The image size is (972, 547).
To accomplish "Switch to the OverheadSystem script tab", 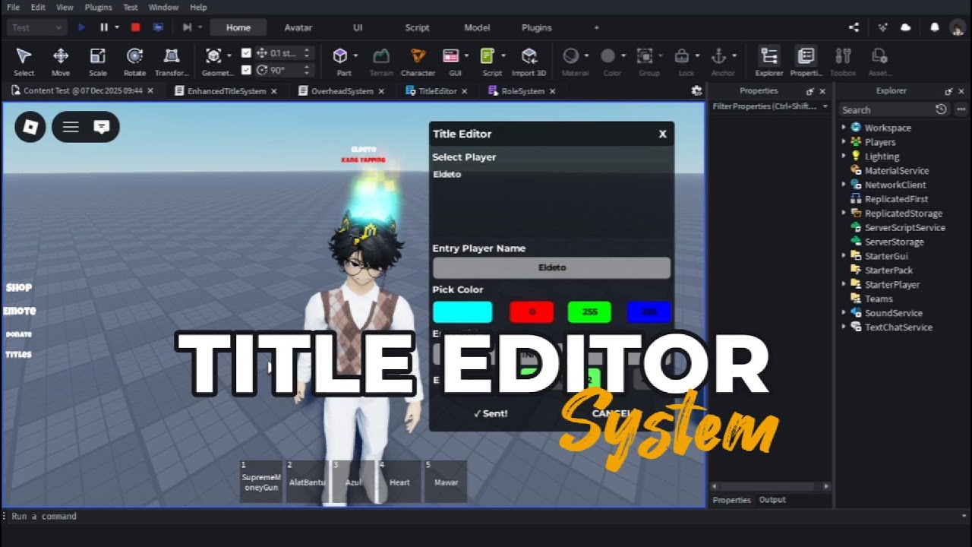I will click(x=342, y=90).
